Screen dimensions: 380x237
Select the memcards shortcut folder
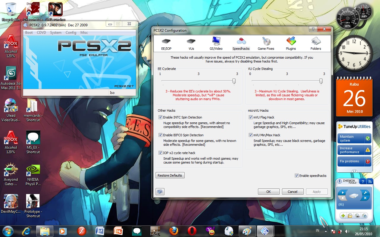(33, 110)
